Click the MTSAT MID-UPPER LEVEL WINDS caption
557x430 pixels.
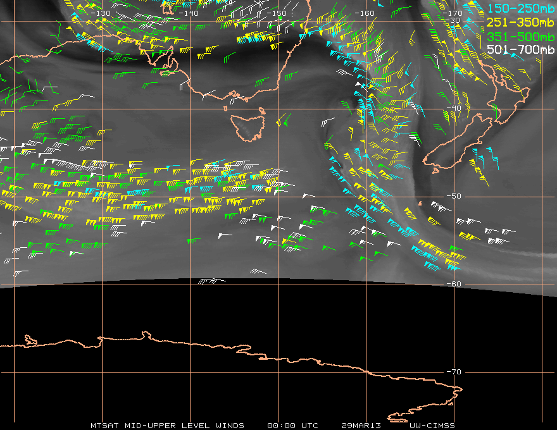[167, 426]
